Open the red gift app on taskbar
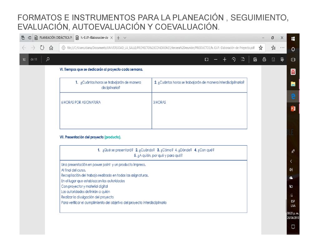The width and height of the screenshot is (320, 240). (x=293, y=72)
